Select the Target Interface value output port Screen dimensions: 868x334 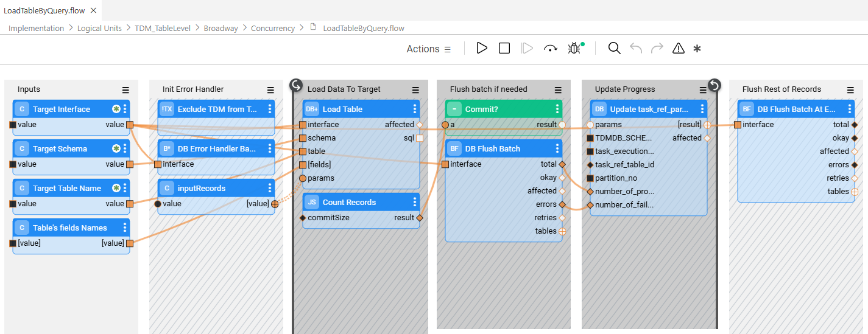click(129, 125)
